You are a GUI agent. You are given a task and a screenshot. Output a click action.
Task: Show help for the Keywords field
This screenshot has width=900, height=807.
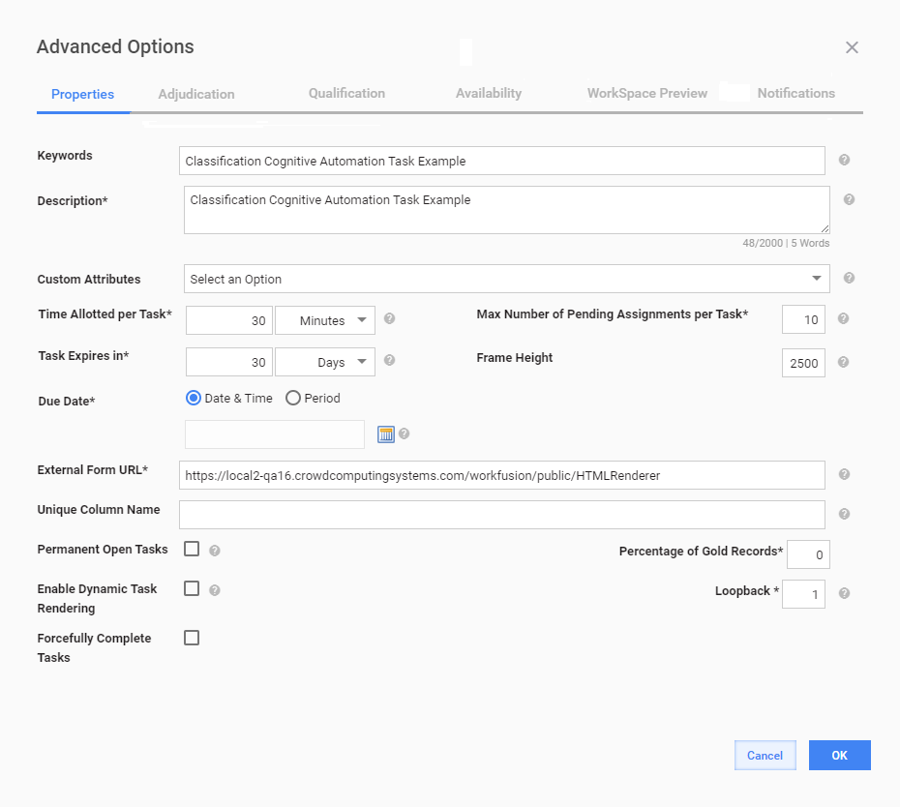point(844,160)
